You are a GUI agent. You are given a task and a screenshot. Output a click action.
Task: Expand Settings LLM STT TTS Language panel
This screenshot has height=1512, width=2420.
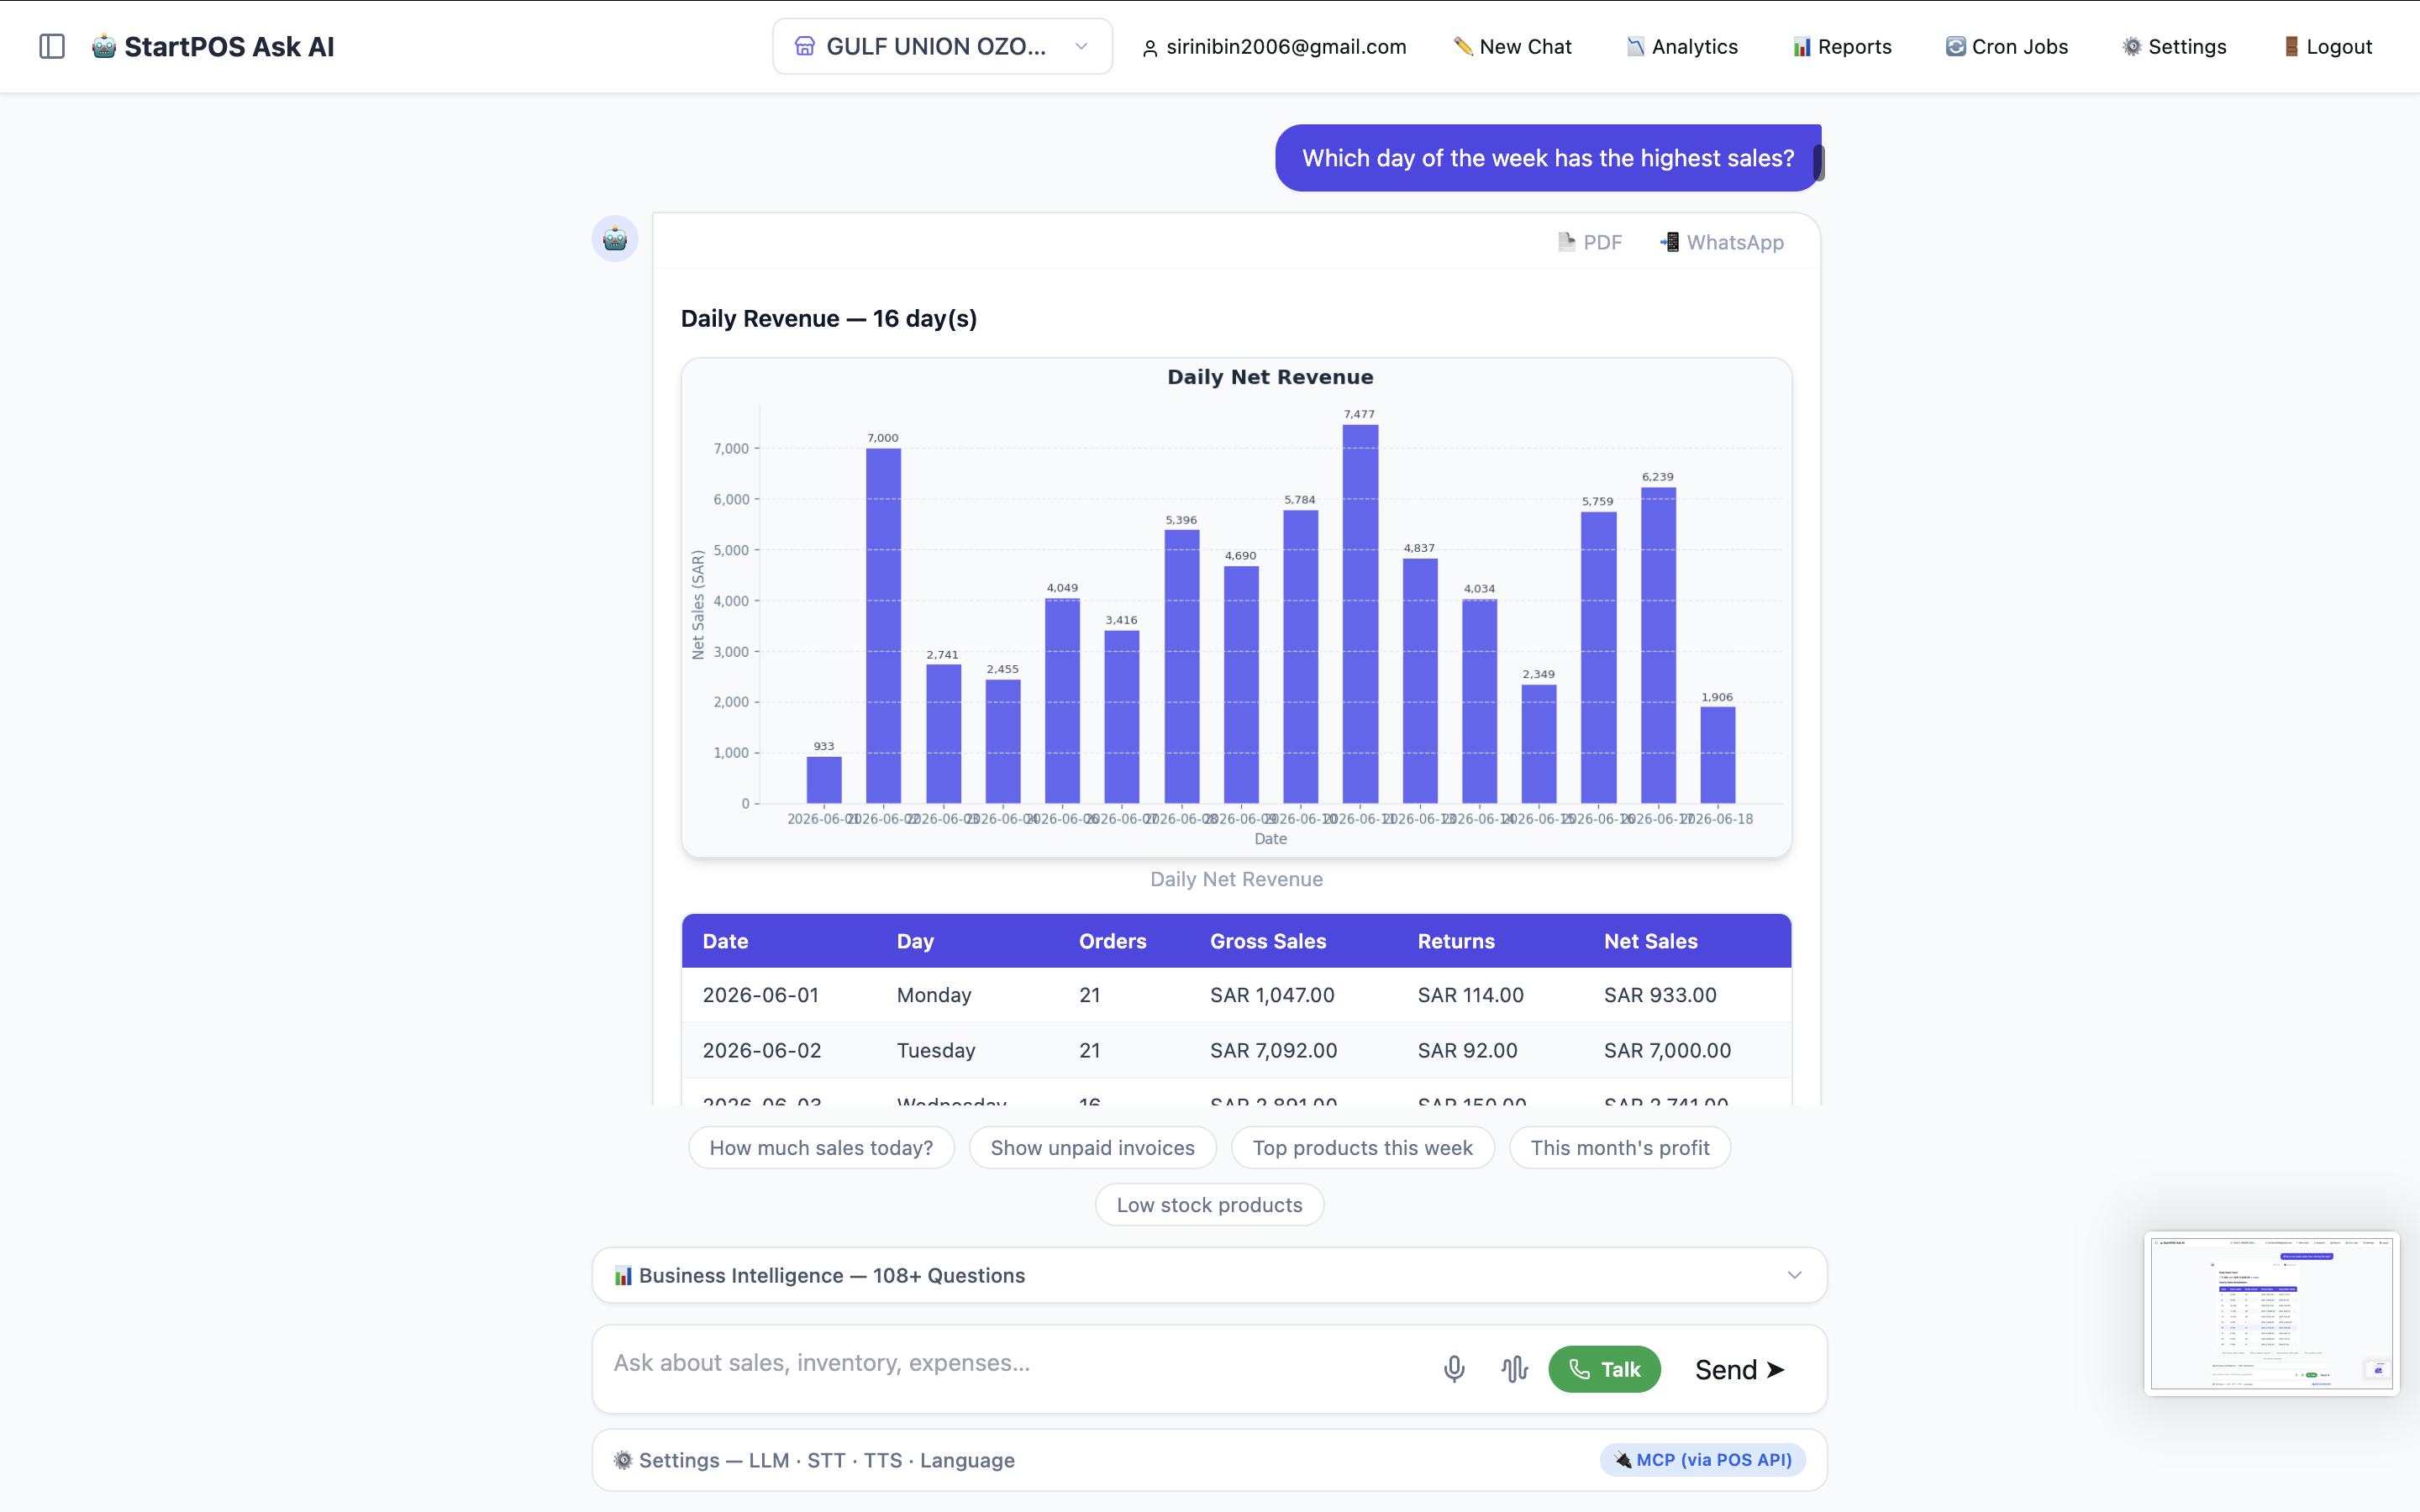[x=1209, y=1460]
